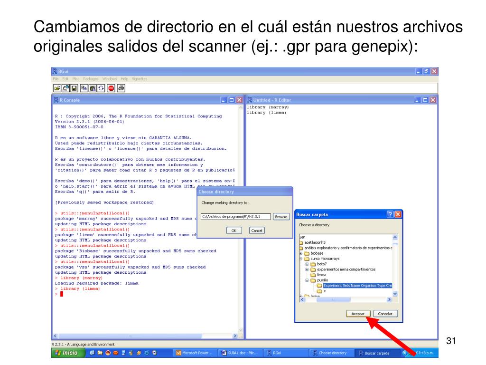The image size is (486, 365).
Task: Switch to Microsoft PowerPoint taskbar button
Action: tap(194, 353)
